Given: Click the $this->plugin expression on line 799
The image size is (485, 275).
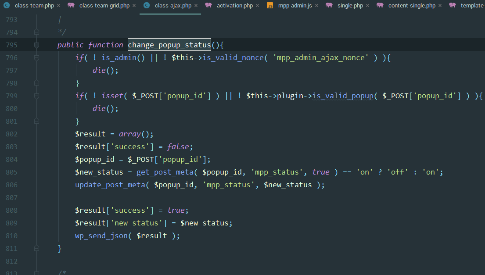Looking at the screenshot, I should (275, 96).
